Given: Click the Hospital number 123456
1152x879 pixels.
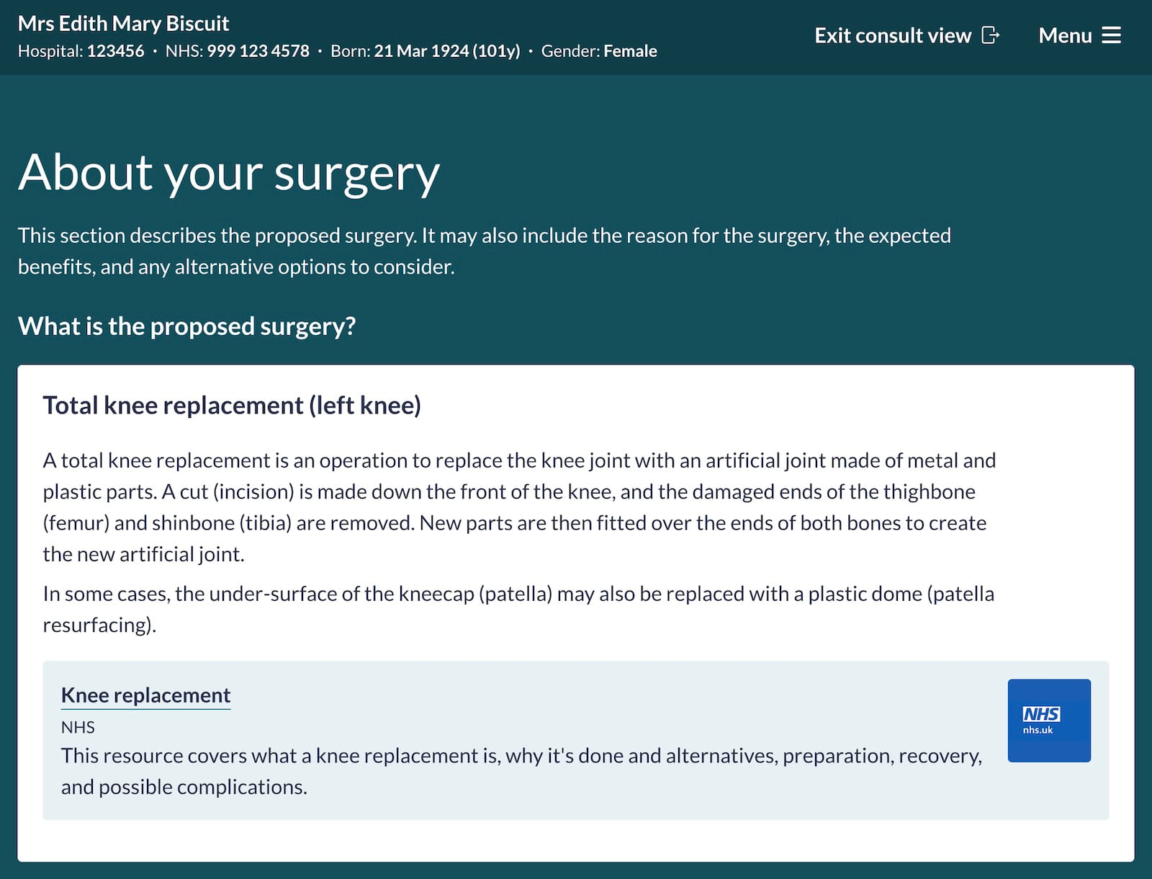Looking at the screenshot, I should click(115, 51).
